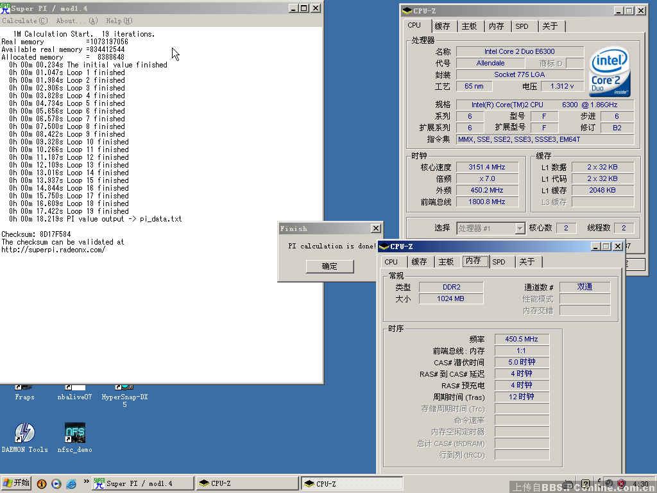Close the Finish dialog with its X
Image resolution: width=657 pixels, height=493 pixels.
pyautogui.click(x=376, y=229)
